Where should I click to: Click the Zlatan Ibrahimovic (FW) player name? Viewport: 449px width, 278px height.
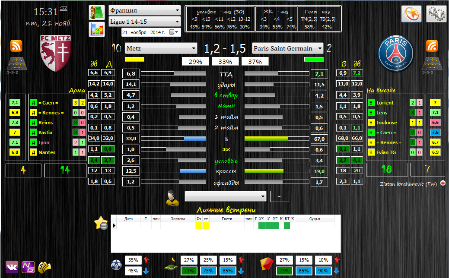[408, 184]
